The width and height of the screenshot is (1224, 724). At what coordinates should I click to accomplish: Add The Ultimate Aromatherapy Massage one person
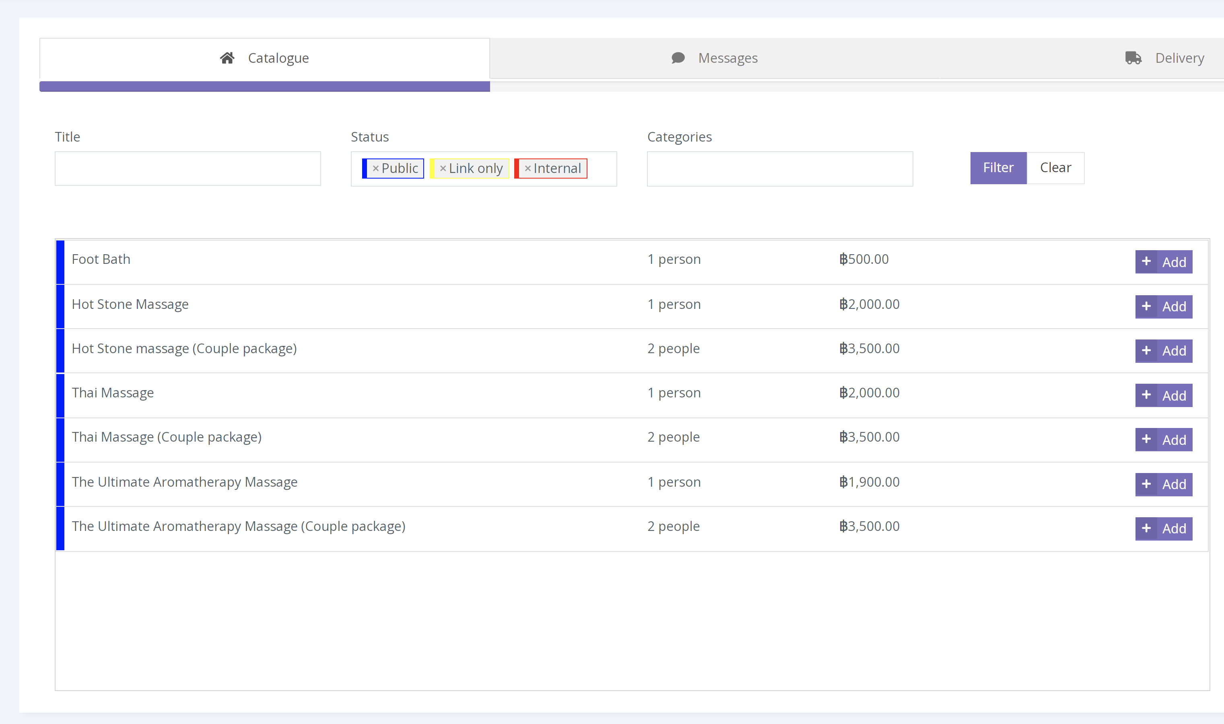(1164, 484)
